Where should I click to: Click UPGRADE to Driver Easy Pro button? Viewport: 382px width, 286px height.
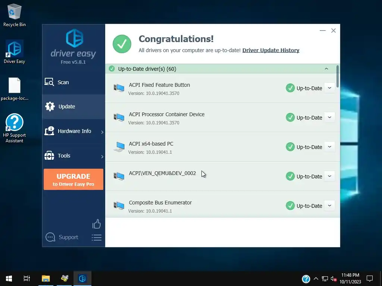pyautogui.click(x=73, y=179)
